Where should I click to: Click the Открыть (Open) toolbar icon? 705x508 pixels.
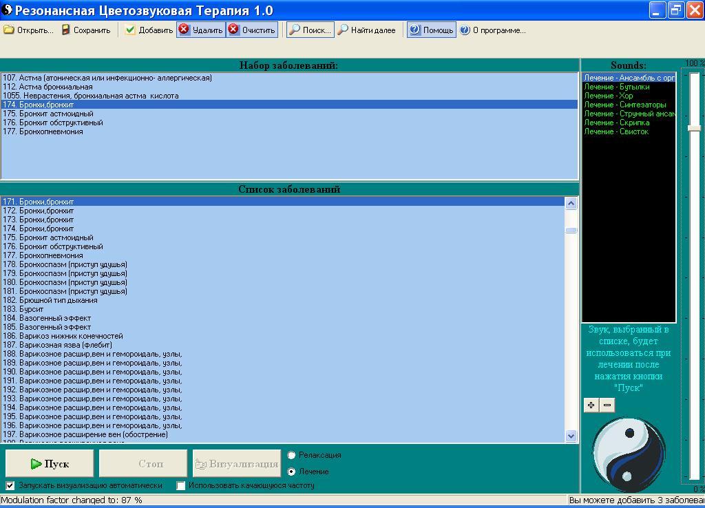pyautogui.click(x=9, y=30)
